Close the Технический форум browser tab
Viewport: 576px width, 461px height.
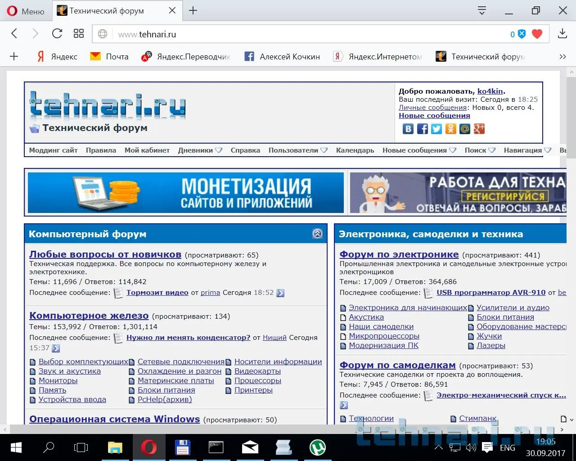[172, 10]
